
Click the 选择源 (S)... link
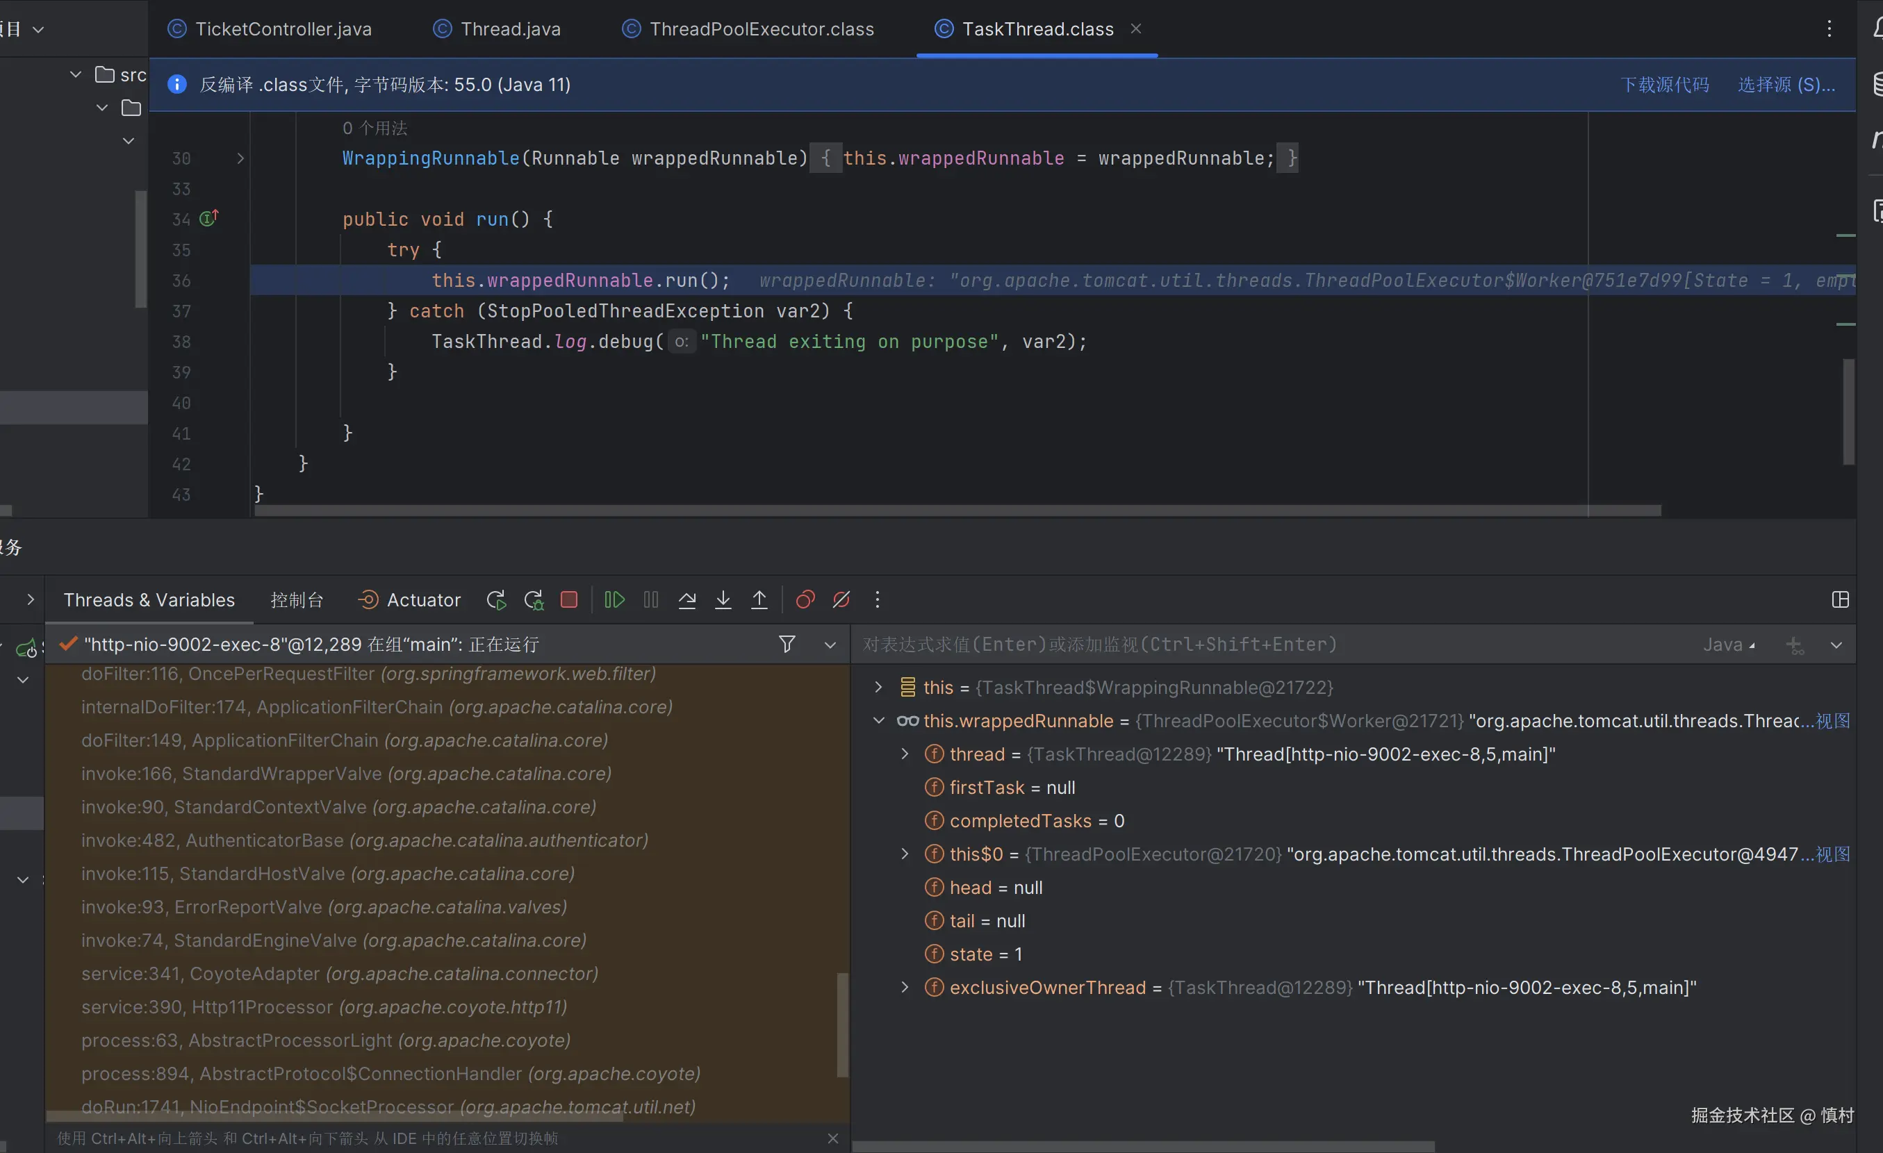pos(1786,85)
